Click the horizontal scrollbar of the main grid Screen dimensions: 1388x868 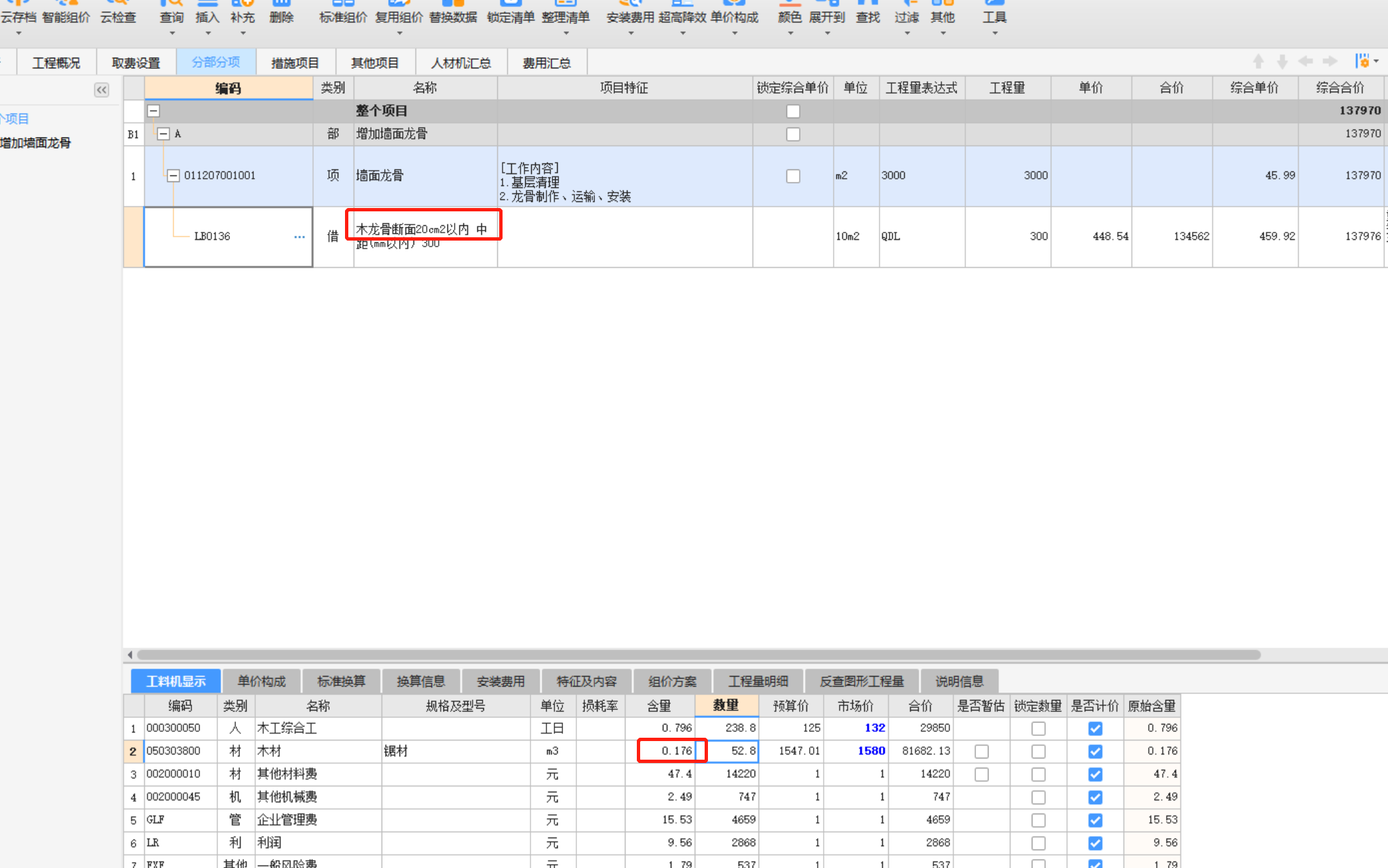pos(699,655)
